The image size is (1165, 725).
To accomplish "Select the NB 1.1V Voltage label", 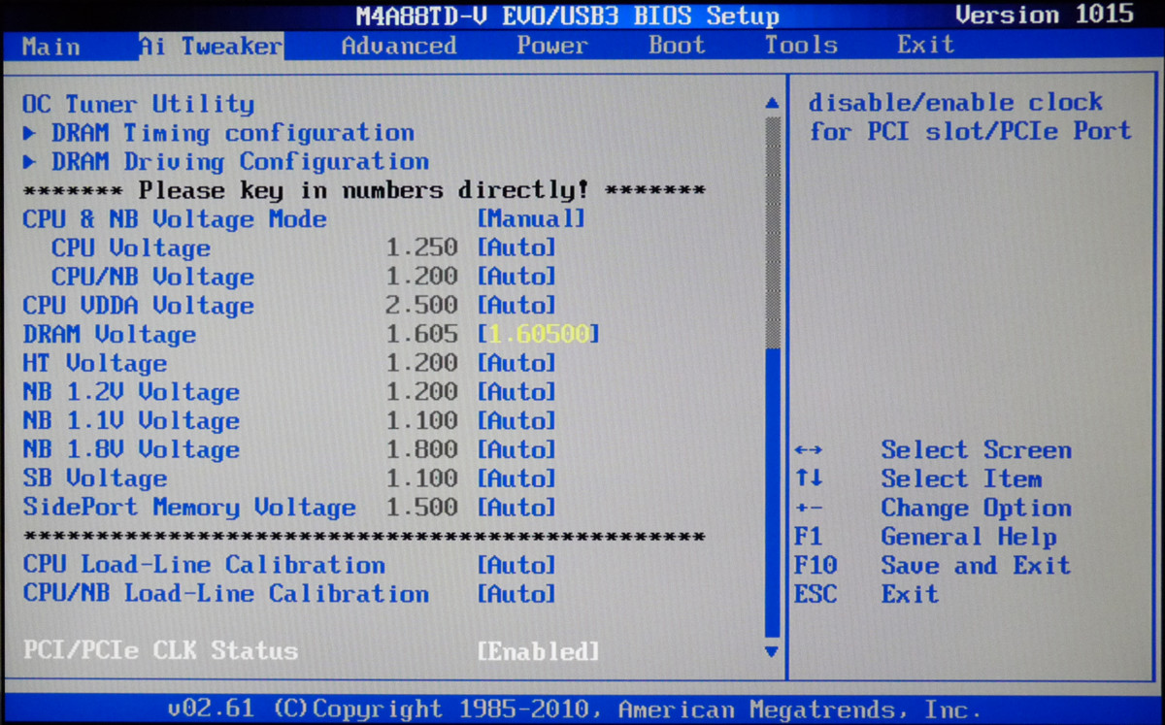I will click(131, 421).
